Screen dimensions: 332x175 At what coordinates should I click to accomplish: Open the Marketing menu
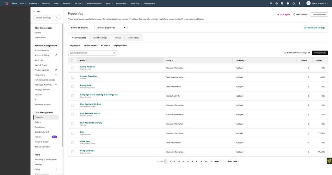pos(34,3)
